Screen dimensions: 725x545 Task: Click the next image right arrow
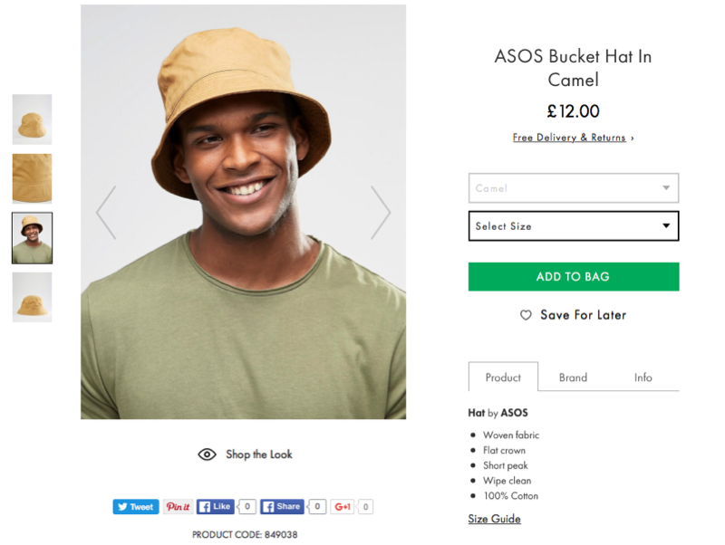pyautogui.click(x=381, y=213)
